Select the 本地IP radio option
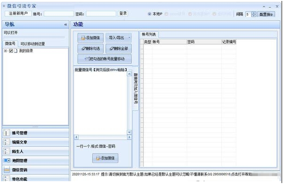The width and height of the screenshot is (283, 184). [x=155, y=14]
